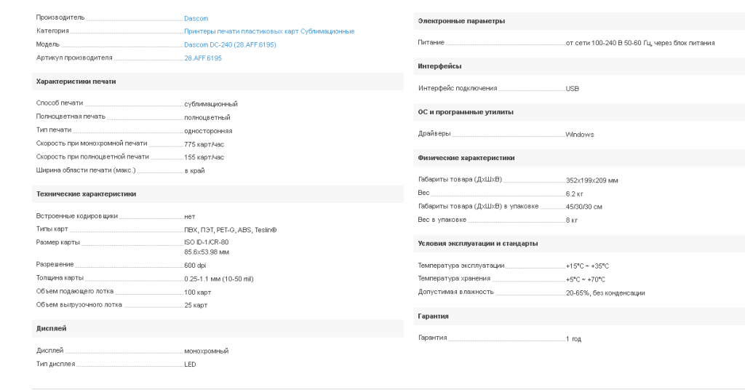Screen dimensions: 745x390
Task: Click the Температура хранения row label
Action: click(454, 279)
